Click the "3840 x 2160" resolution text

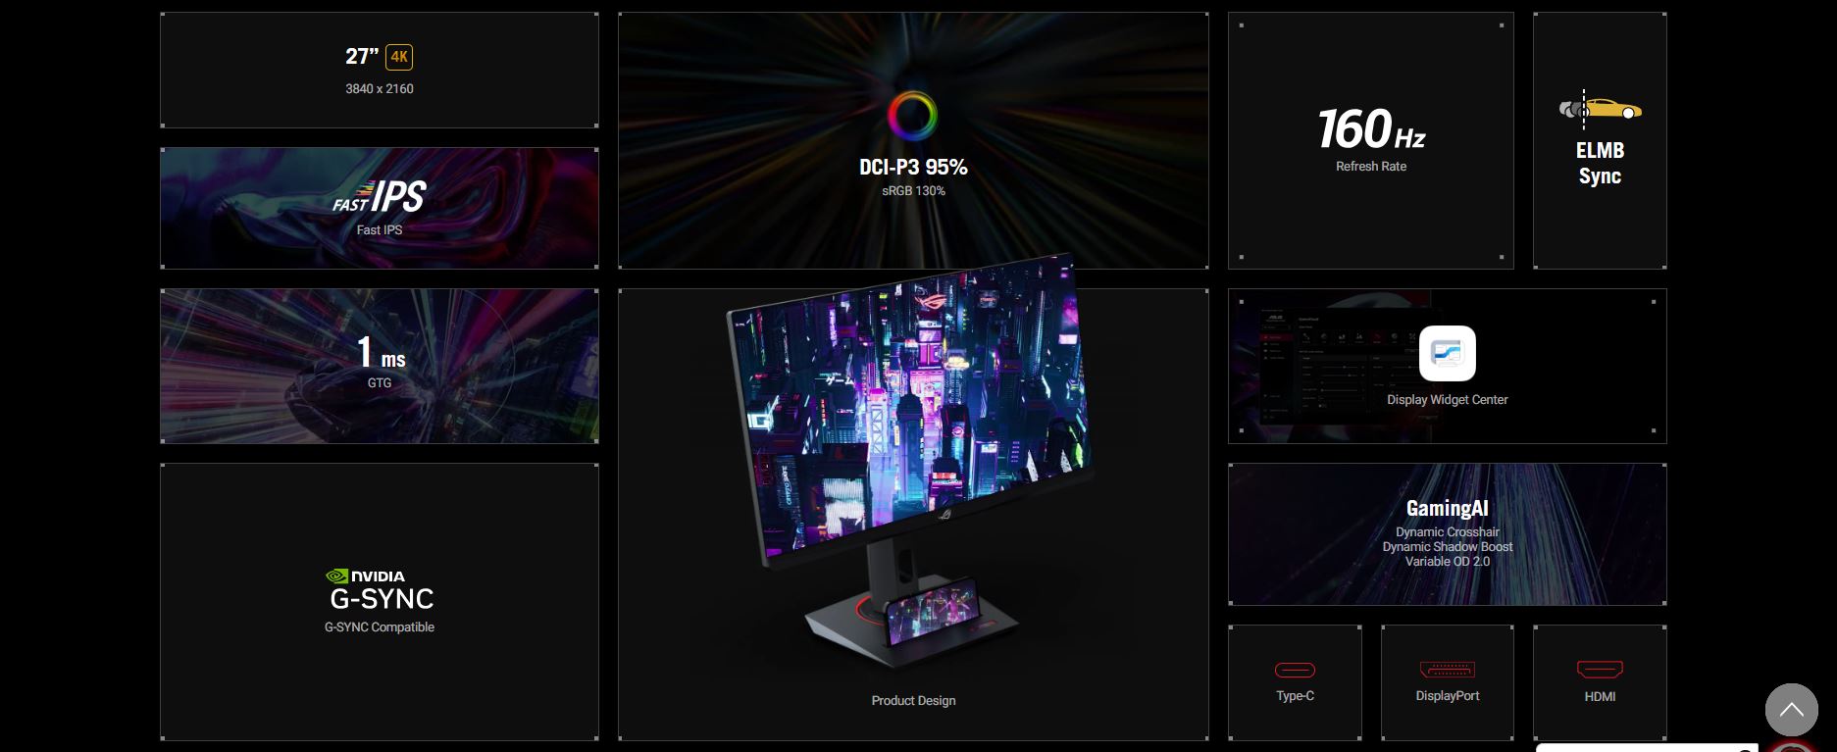click(x=380, y=89)
